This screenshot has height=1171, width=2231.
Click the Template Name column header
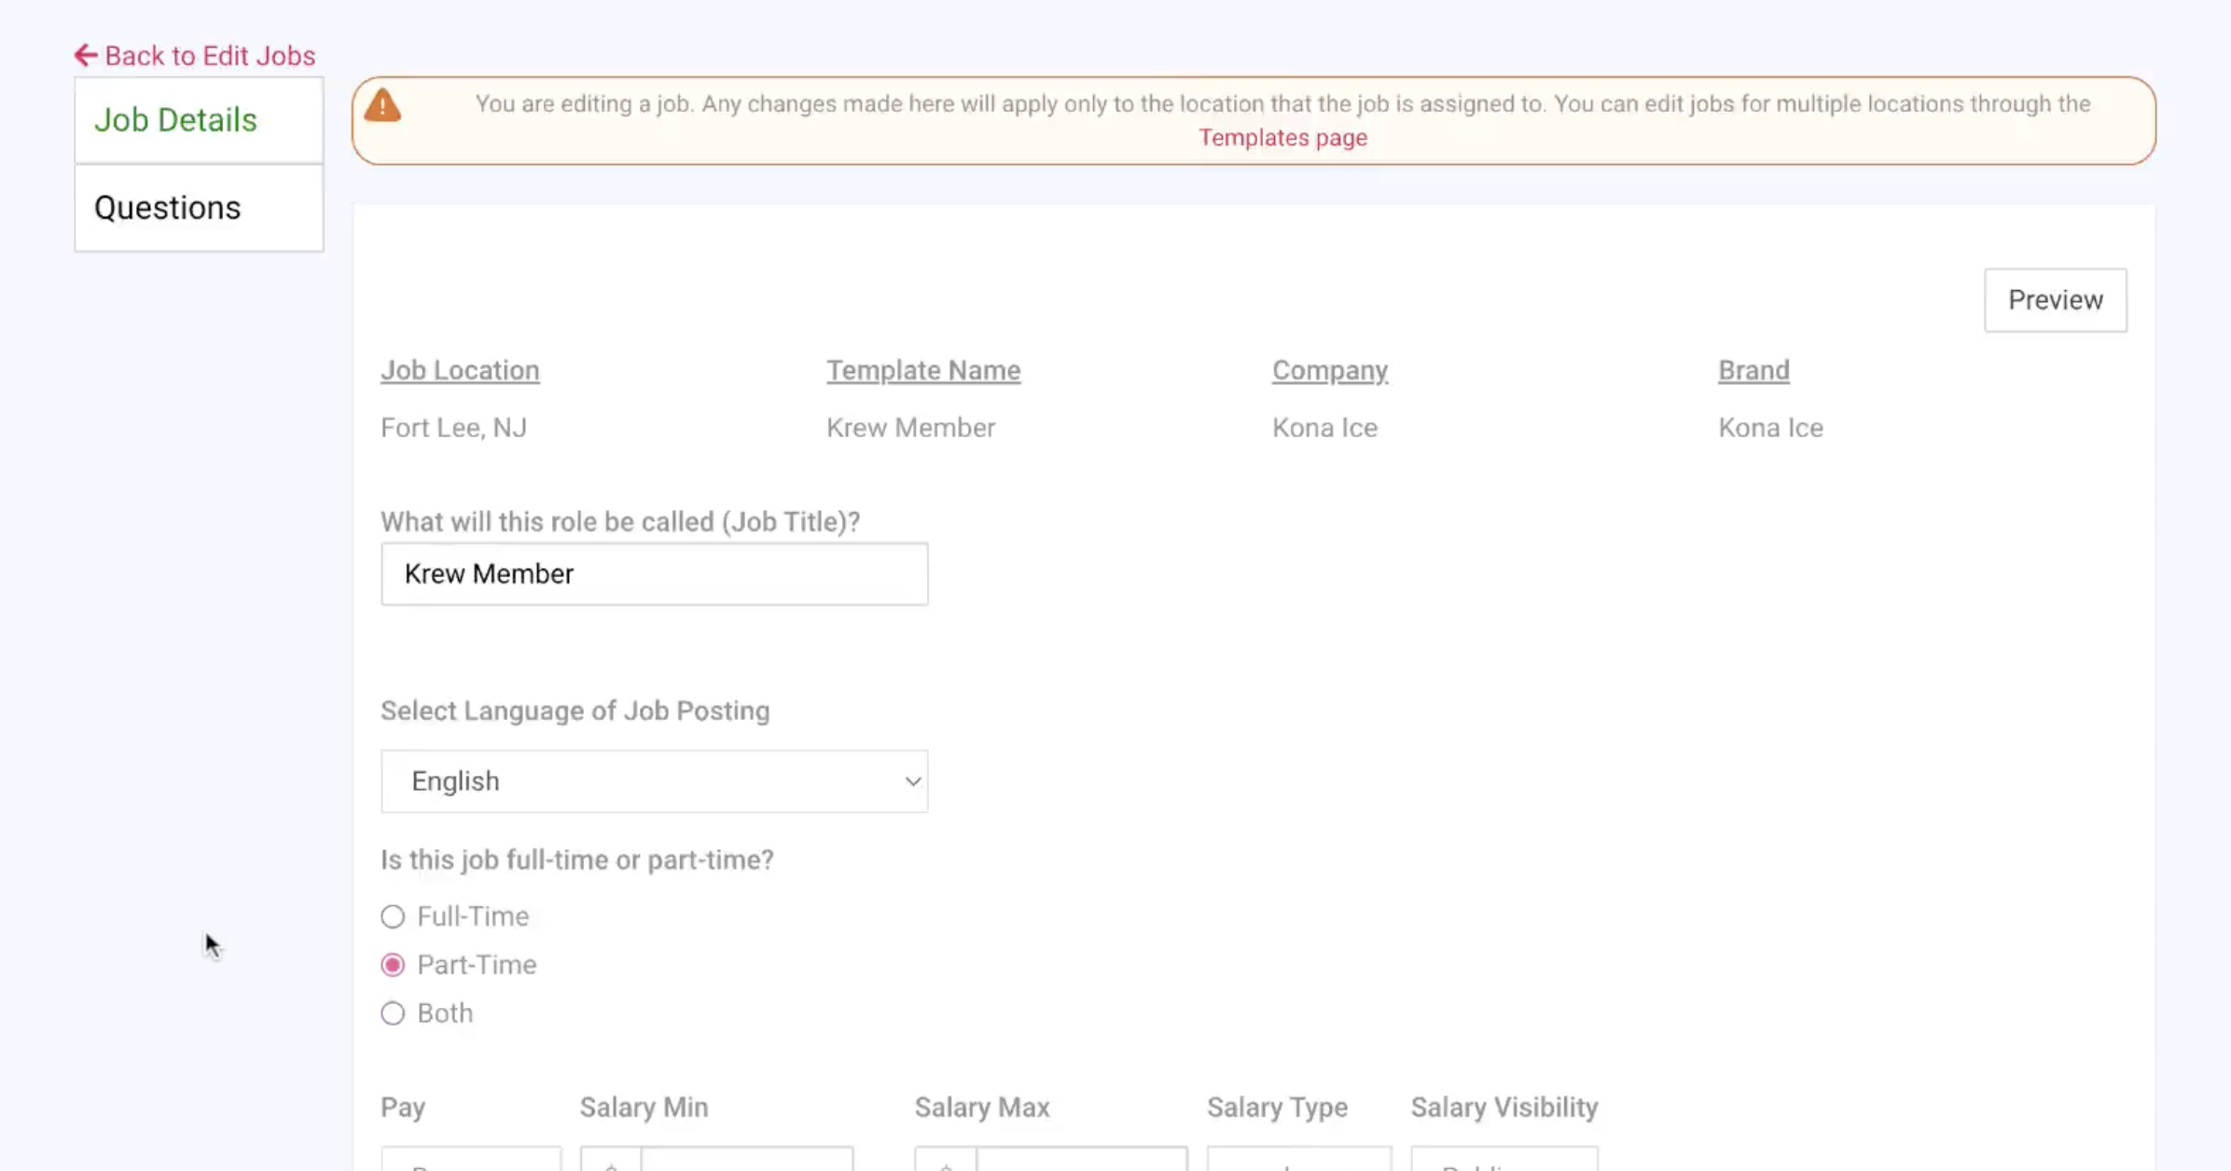922,369
